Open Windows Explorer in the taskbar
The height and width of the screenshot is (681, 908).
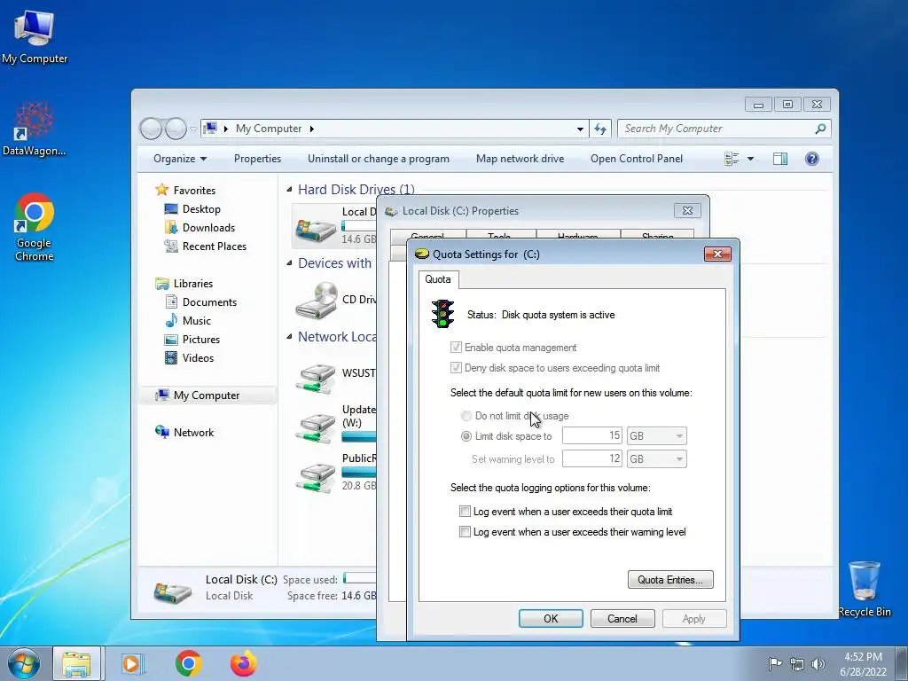tap(77, 663)
